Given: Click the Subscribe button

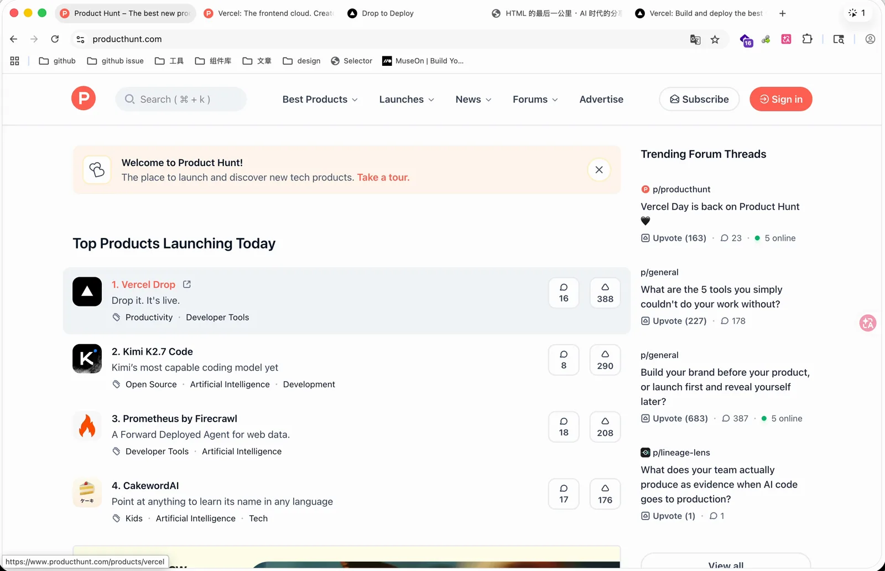Looking at the screenshot, I should [699, 99].
